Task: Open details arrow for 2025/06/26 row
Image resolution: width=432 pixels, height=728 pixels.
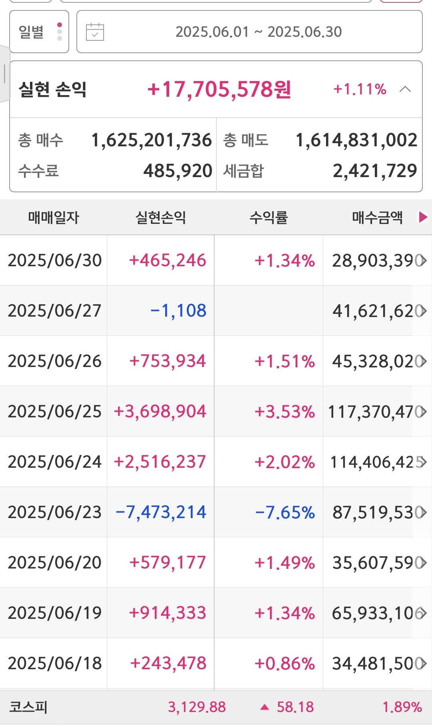Action: (422, 361)
